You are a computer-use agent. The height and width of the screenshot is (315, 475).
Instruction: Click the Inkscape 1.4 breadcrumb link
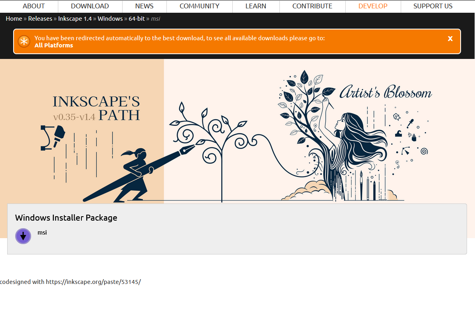coord(75,19)
